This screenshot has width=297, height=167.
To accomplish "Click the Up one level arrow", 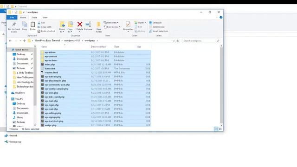I will 25,41.
